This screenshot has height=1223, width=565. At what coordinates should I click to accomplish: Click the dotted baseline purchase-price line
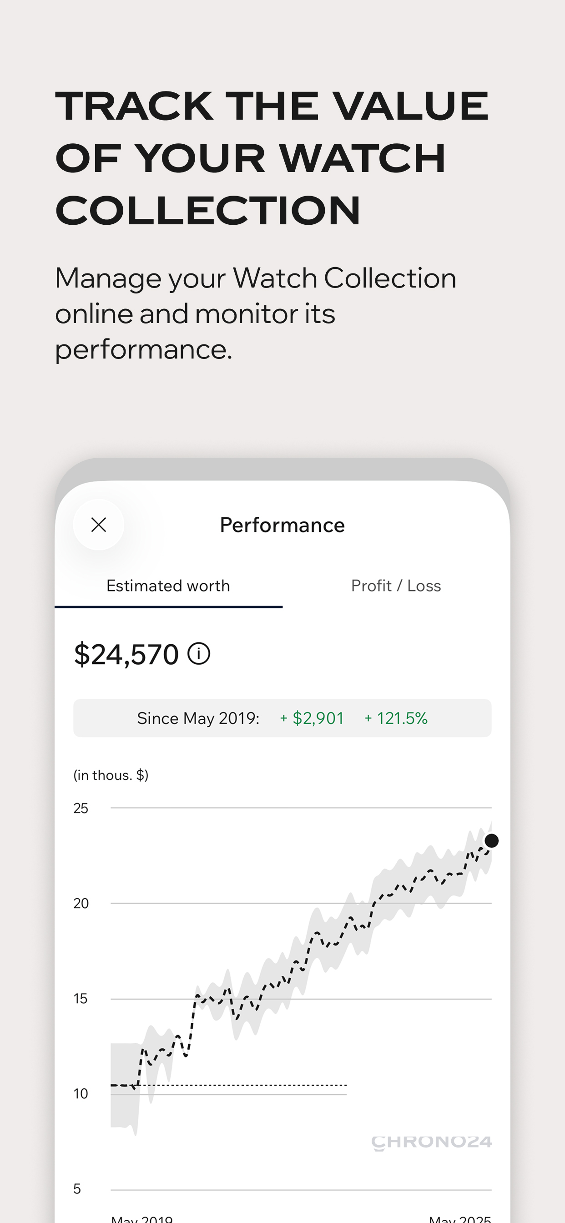coord(229,1085)
